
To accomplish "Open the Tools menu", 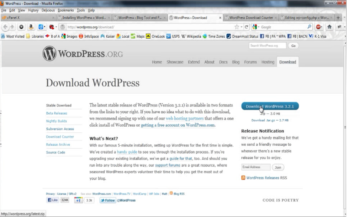I will point(81,10).
